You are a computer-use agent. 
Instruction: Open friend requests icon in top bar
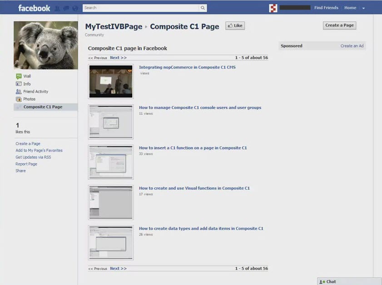[x=57, y=8]
